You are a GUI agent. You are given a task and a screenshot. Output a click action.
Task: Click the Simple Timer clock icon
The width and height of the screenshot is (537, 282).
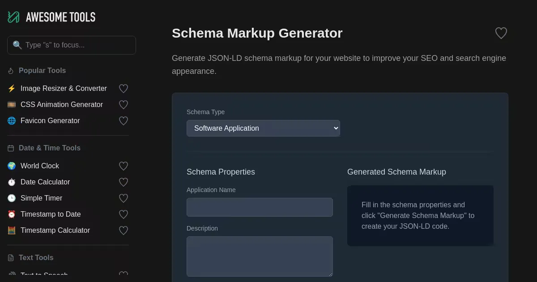click(x=12, y=198)
